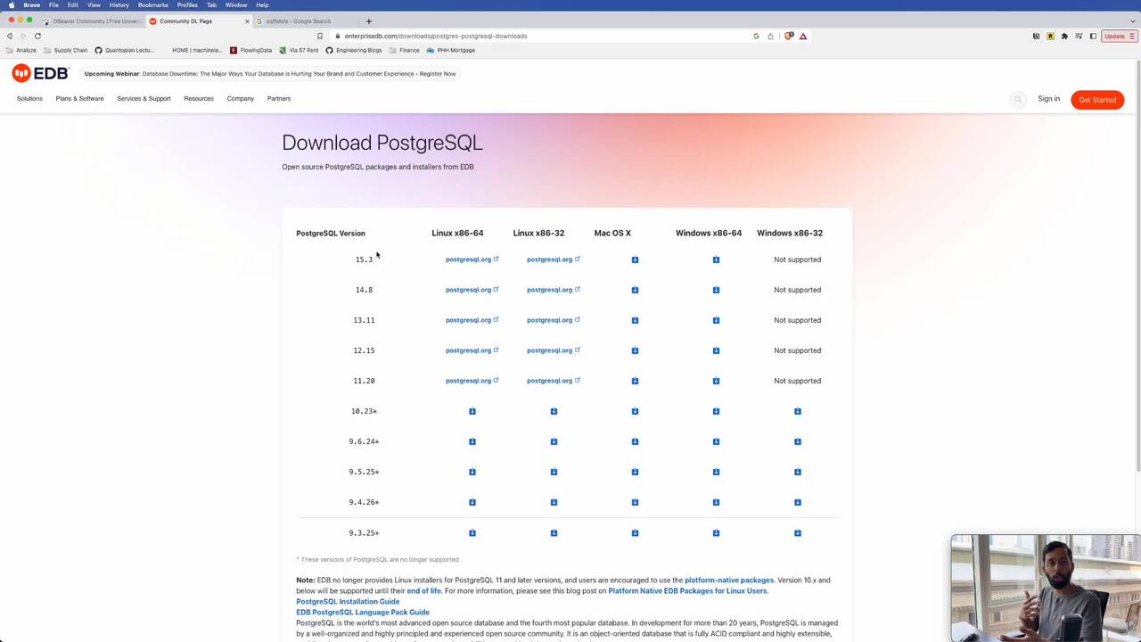Open postgresql.org link for 12.15 Linux x86-32

(553, 350)
